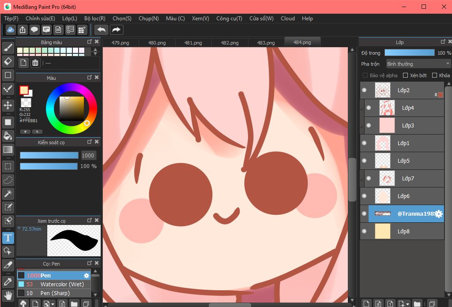Image resolution: width=452 pixels, height=307 pixels.
Task: Open the Lớp(L) layer menu
Action: tap(70, 19)
